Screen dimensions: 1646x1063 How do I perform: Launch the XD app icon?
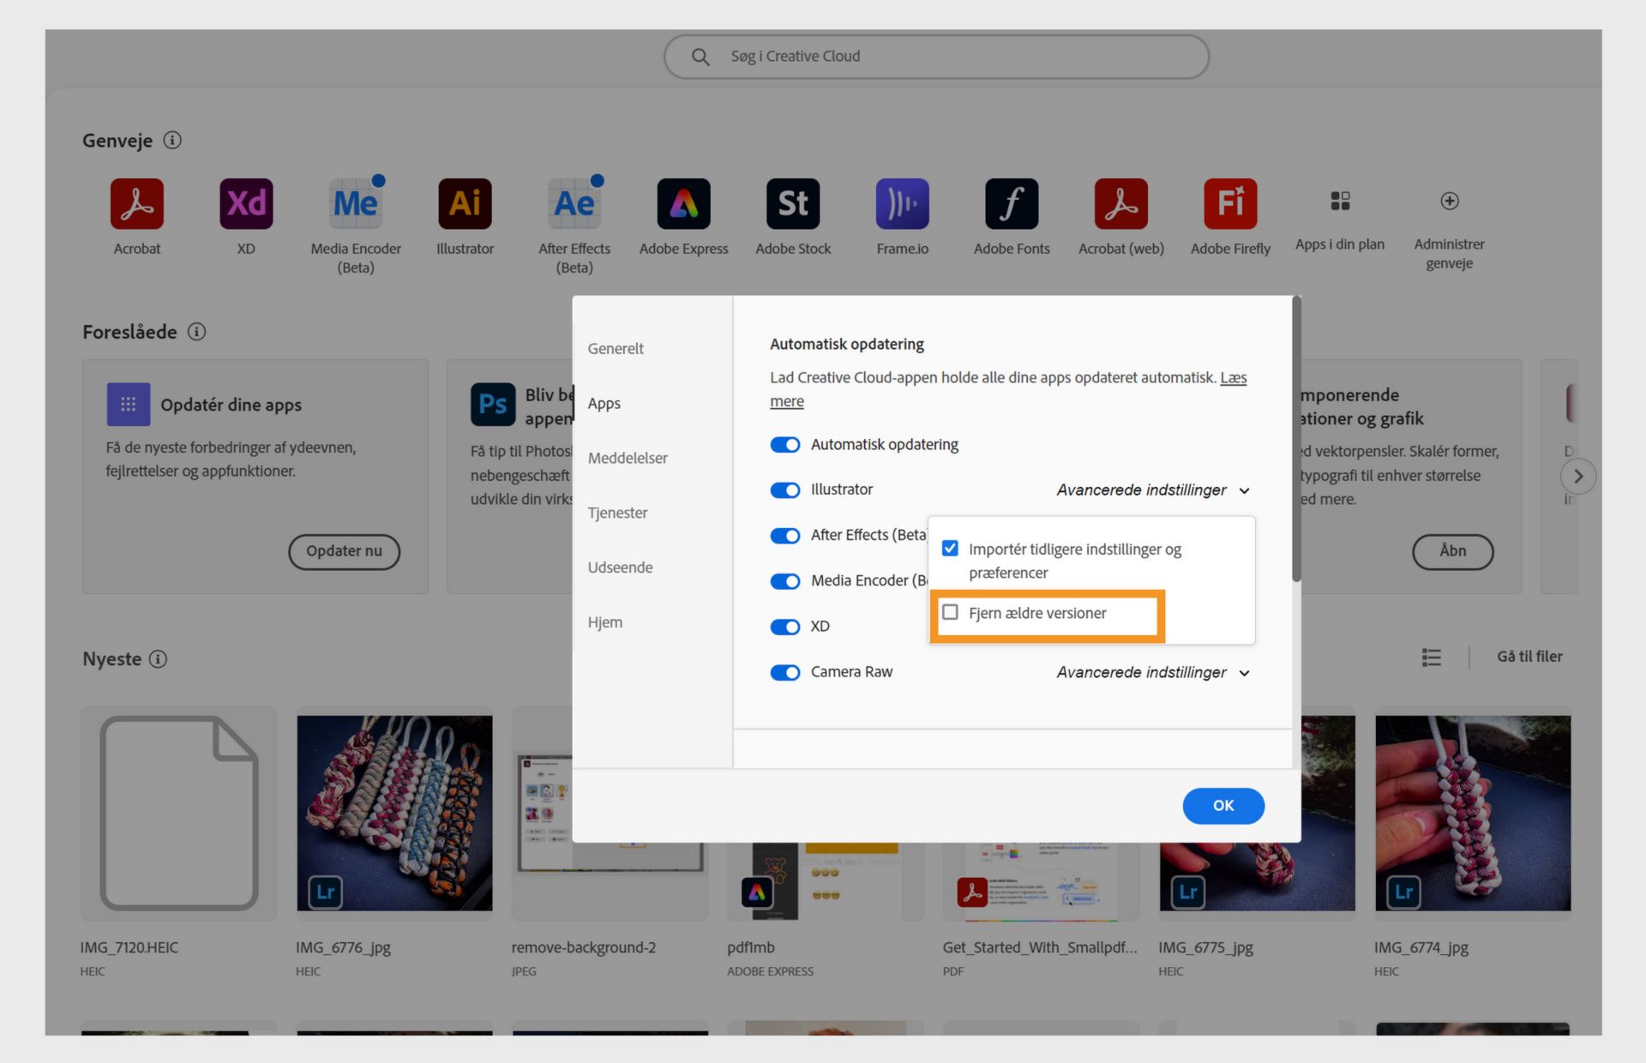point(246,204)
